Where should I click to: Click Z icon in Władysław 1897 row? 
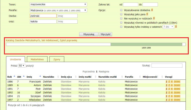(x=169, y=100)
